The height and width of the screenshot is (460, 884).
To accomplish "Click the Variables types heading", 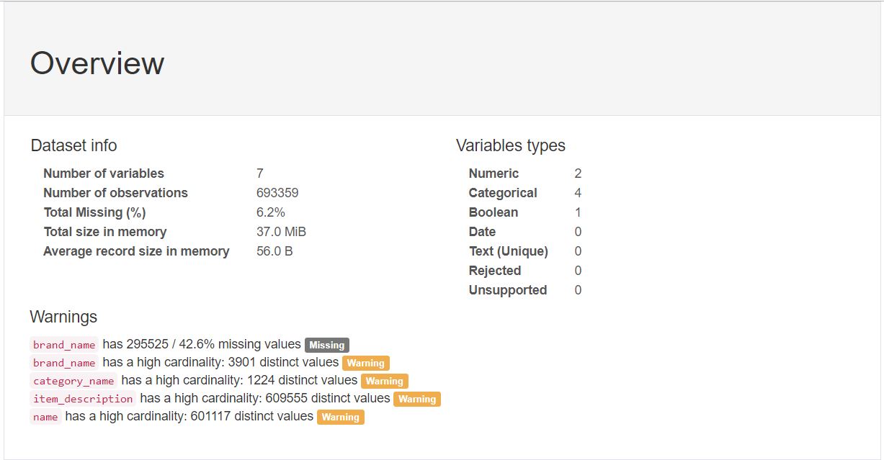I will click(x=511, y=145).
